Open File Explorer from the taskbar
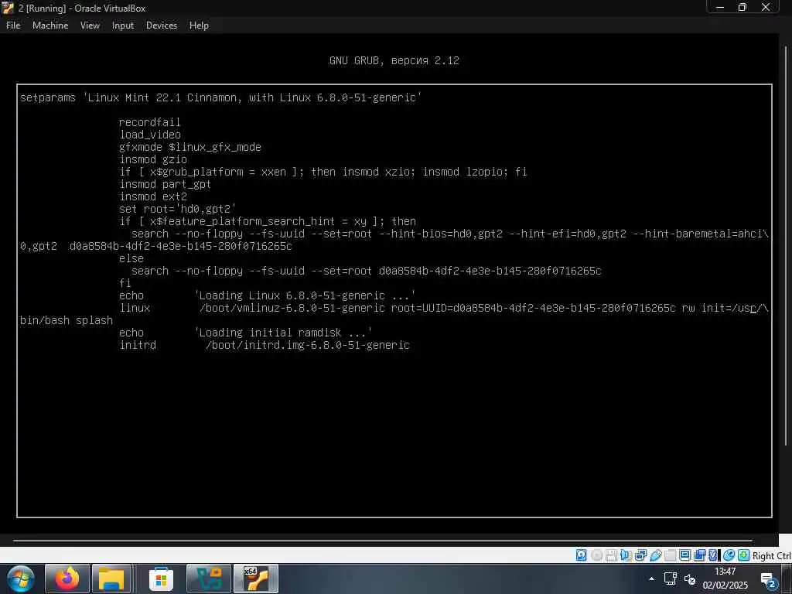Image resolution: width=792 pixels, height=594 pixels. 111,579
